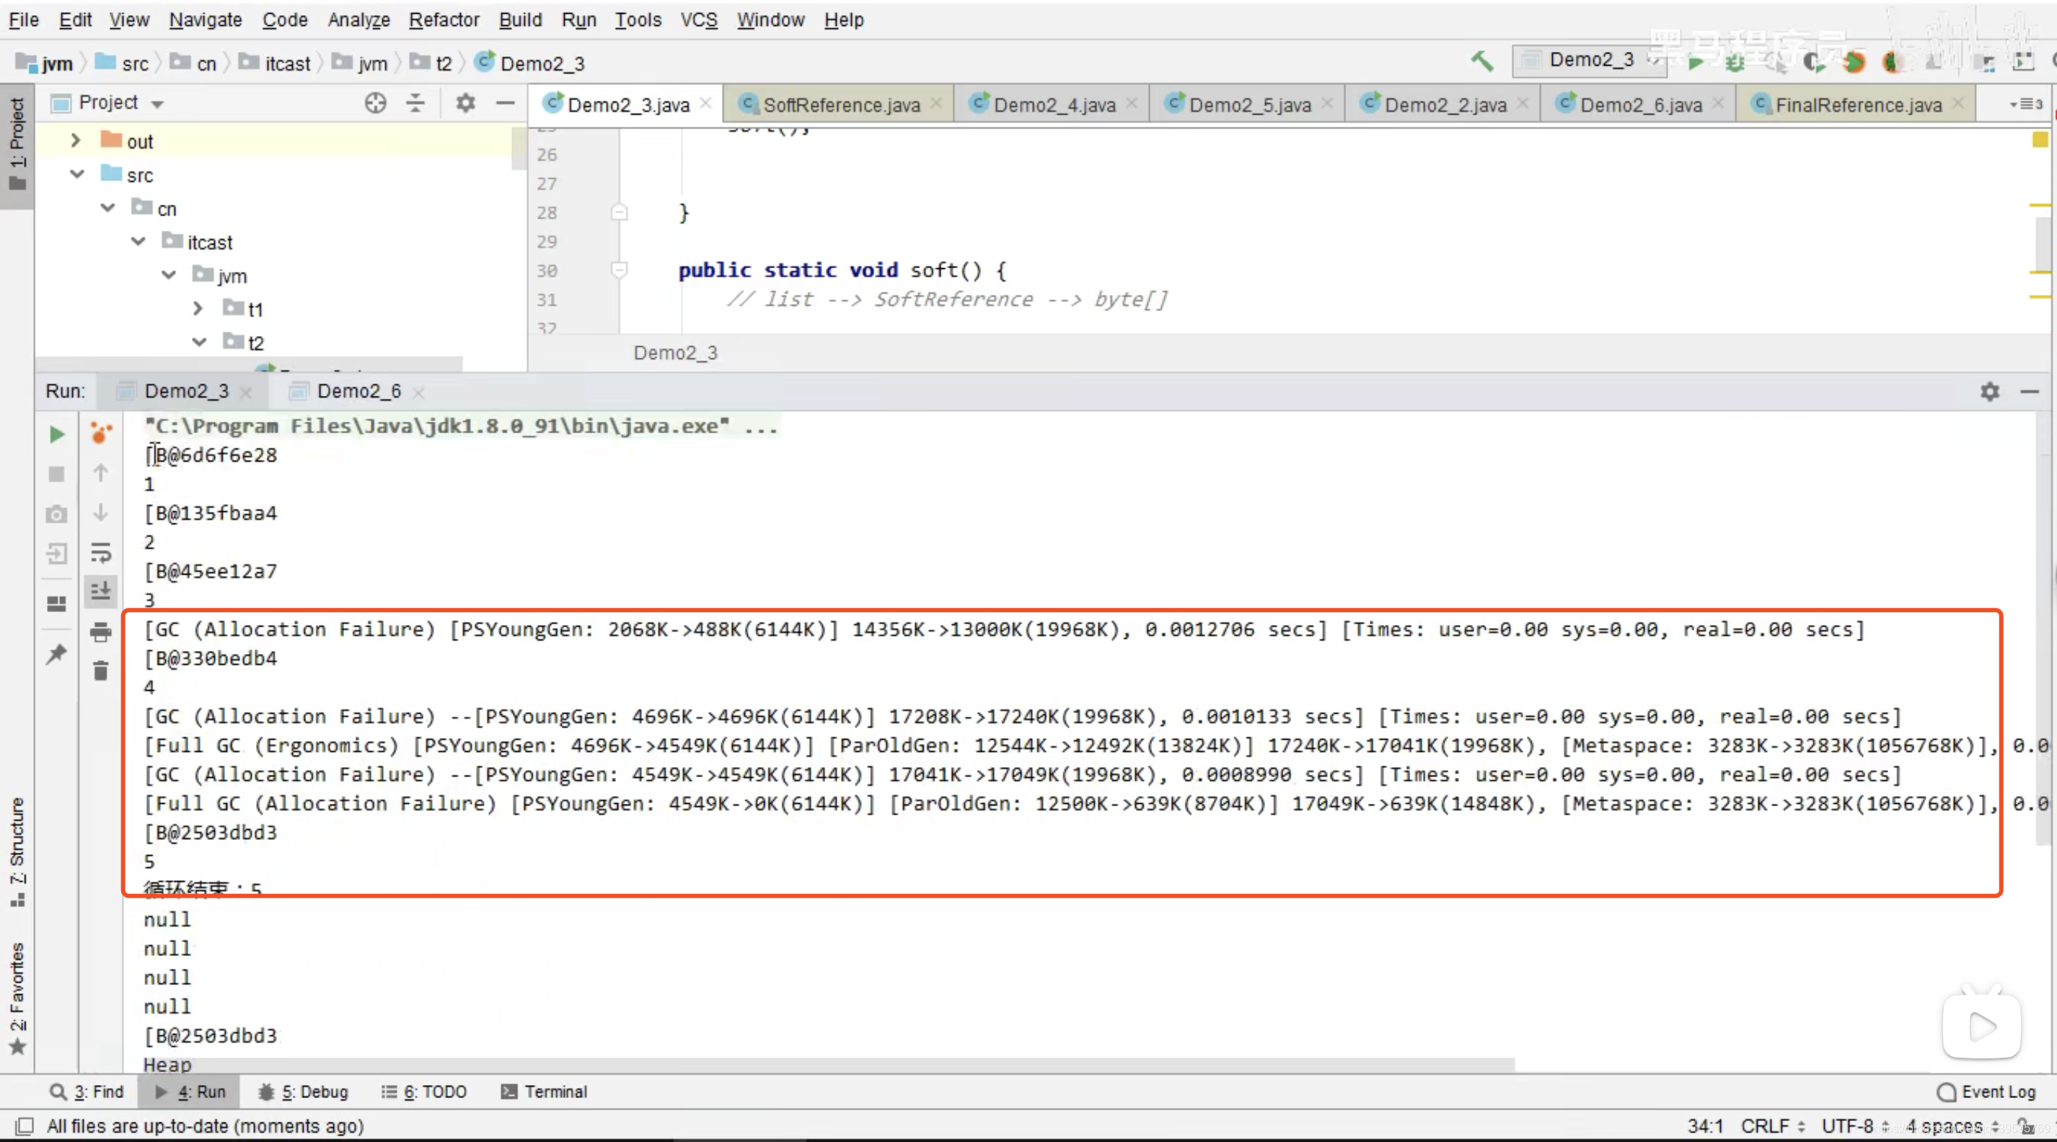Viewport: 2057px width, 1142px height.
Task: Open the Demo2_3 run configuration dropdown
Action: click(x=1589, y=60)
